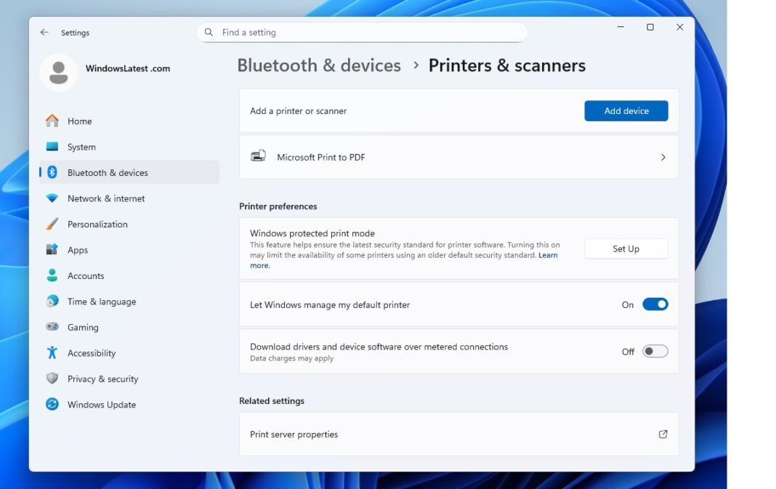Viewport: 776px width, 489px height.
Task: Open Network & internet from the sidebar
Action: coord(52,198)
